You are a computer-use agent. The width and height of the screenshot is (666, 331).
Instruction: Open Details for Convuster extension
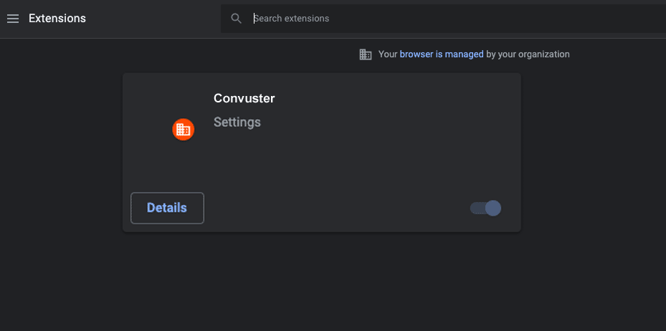tap(167, 208)
